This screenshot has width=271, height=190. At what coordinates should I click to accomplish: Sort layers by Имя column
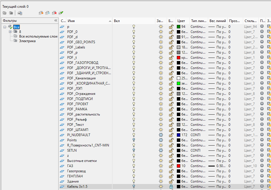pyautogui.click(x=89, y=21)
